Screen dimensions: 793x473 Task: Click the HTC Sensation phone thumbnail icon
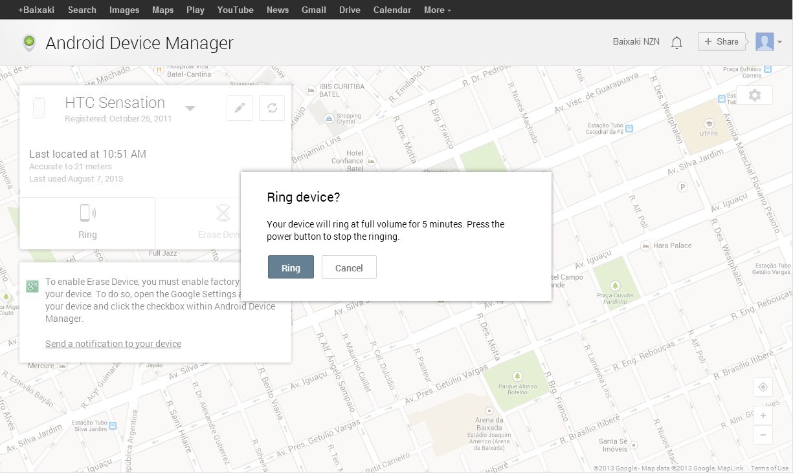(39, 108)
